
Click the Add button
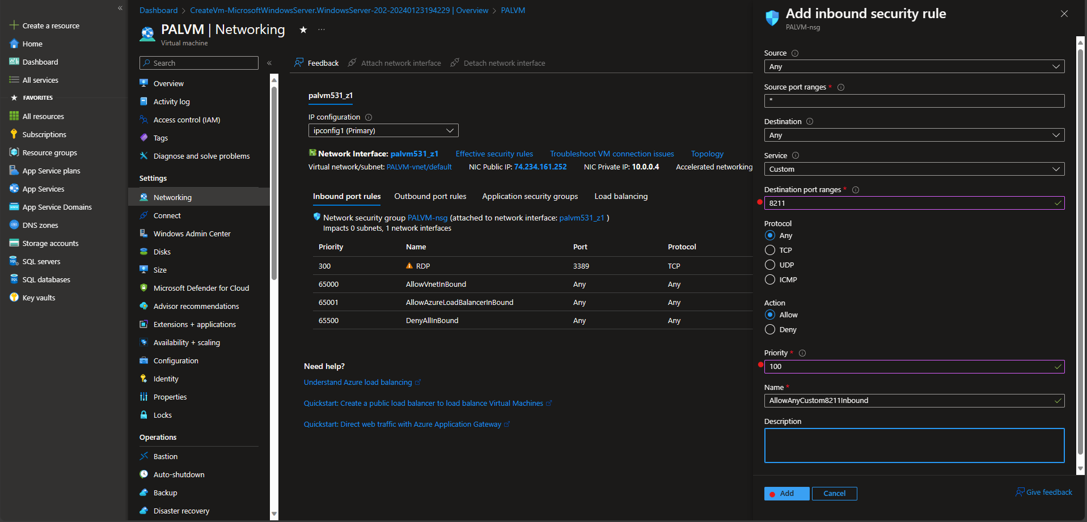point(786,494)
